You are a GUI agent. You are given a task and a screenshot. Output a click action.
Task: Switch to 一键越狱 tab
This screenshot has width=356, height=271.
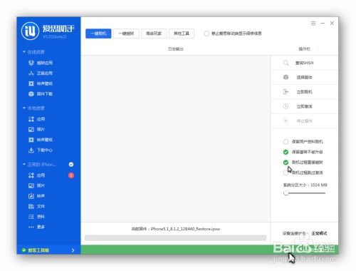tap(126, 34)
